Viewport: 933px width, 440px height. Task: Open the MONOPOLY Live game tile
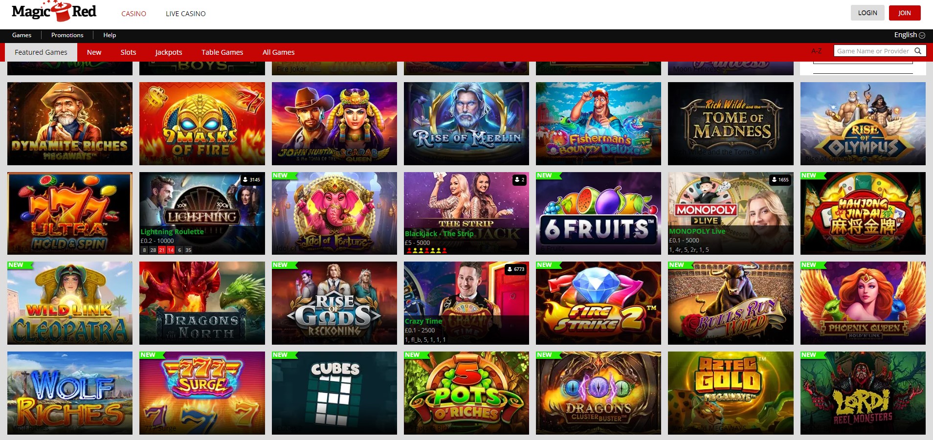pos(731,213)
